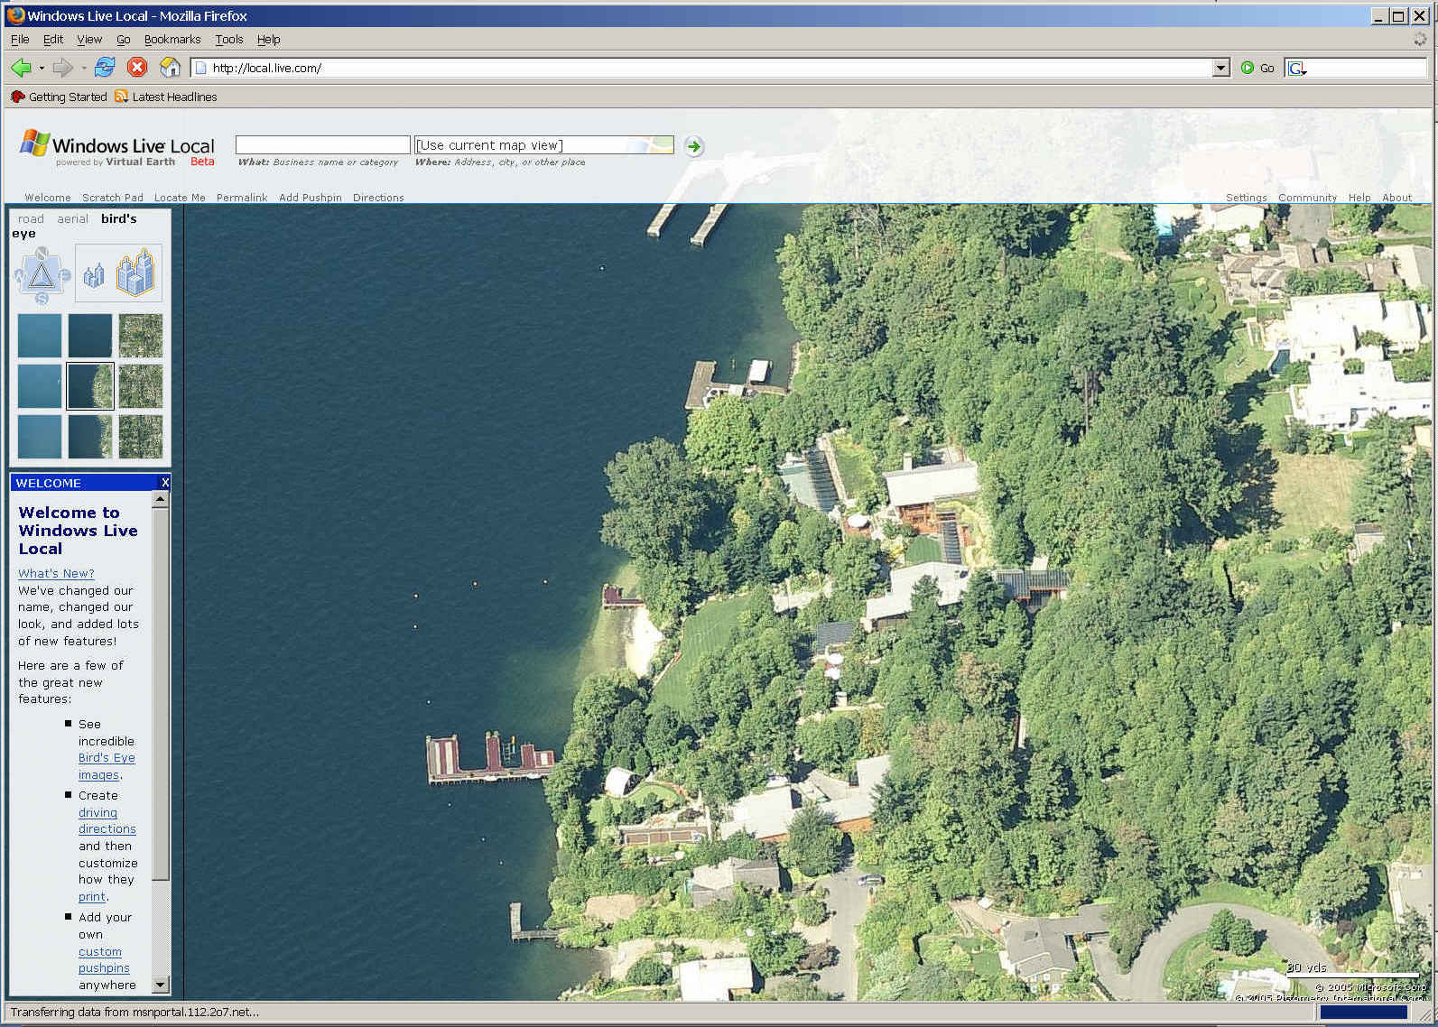Viewport: 1438px width, 1027px height.
Task: Select the top-right bird's eye tile thumbnail
Action: [141, 336]
